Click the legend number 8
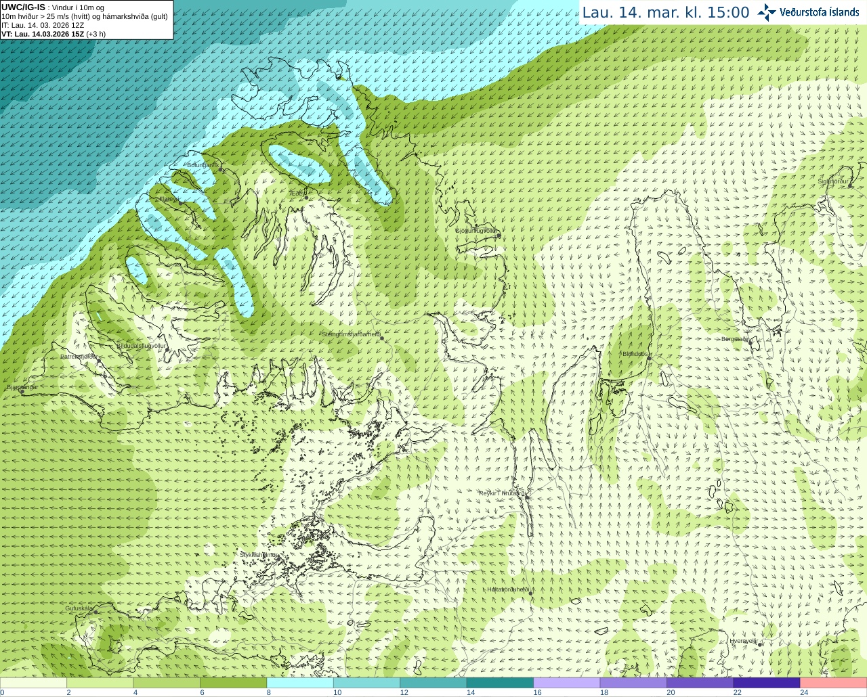This screenshot has width=867, height=697. coord(269,692)
